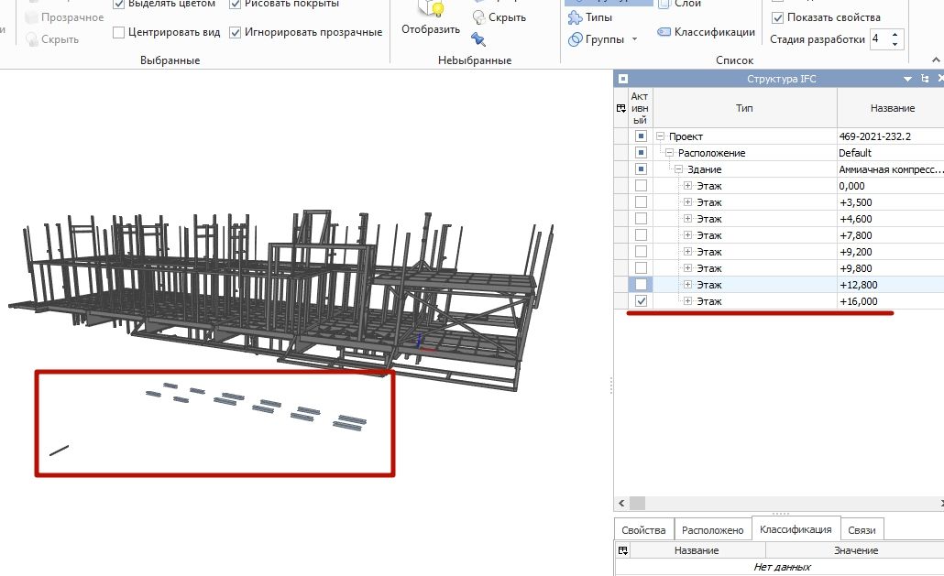This screenshot has height=576, width=944.
Task: Open the Группы dropdown arrow
Action: click(x=634, y=39)
